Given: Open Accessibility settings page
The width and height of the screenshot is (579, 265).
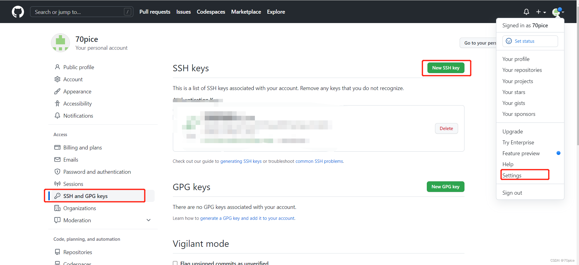Looking at the screenshot, I should [77, 103].
